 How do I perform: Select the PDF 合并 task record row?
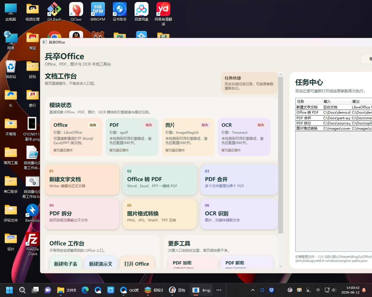(x=334, y=118)
